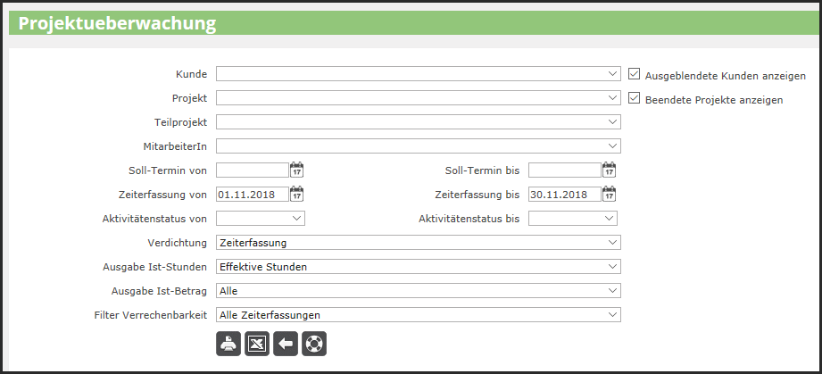
Task: Expand the Teilprojekt dropdown
Action: click(419, 122)
